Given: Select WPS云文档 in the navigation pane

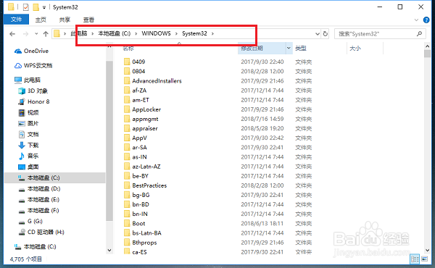Looking at the screenshot, I should 33,65.
